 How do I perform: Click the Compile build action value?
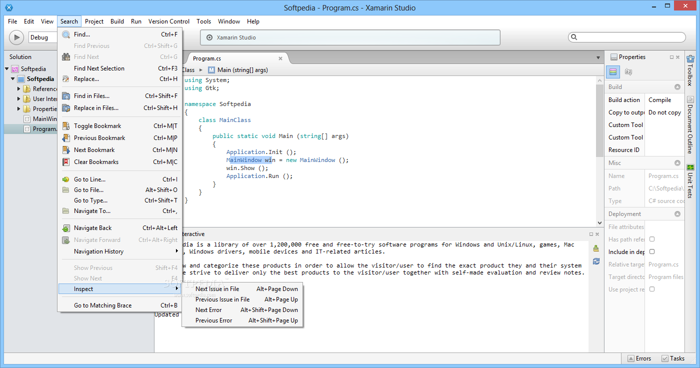659,100
